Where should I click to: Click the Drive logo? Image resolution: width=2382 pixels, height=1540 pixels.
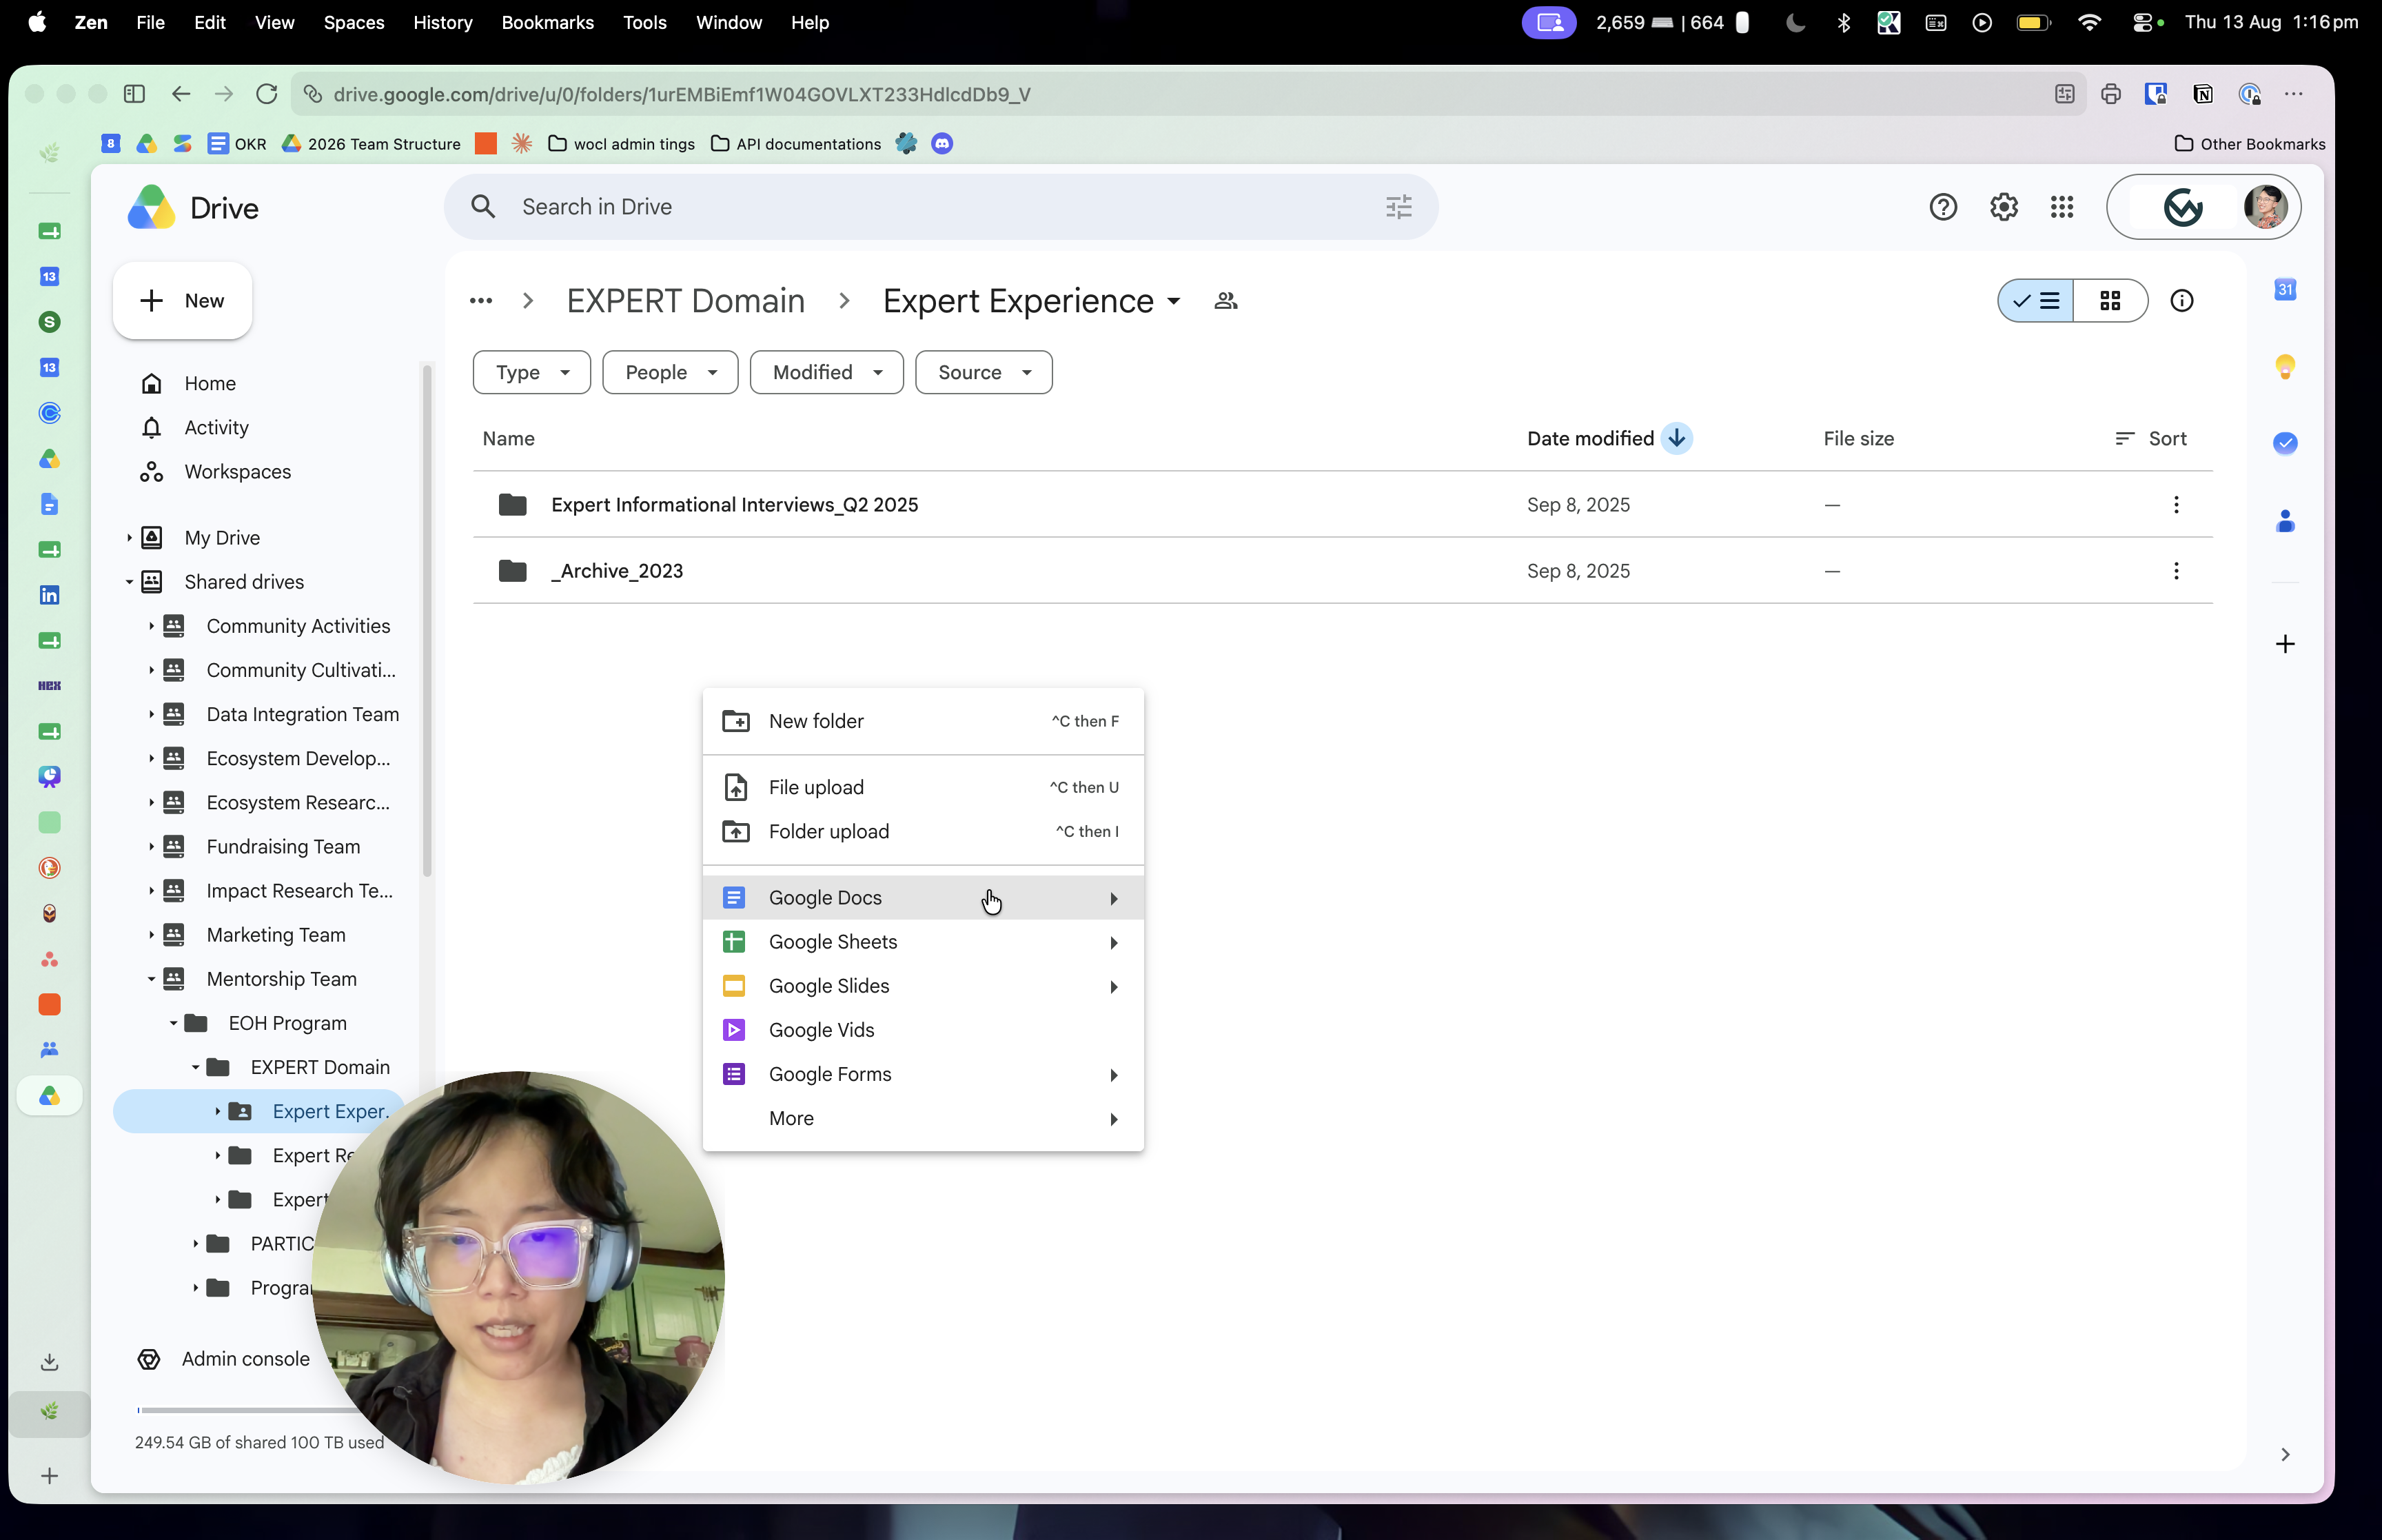click(193, 208)
